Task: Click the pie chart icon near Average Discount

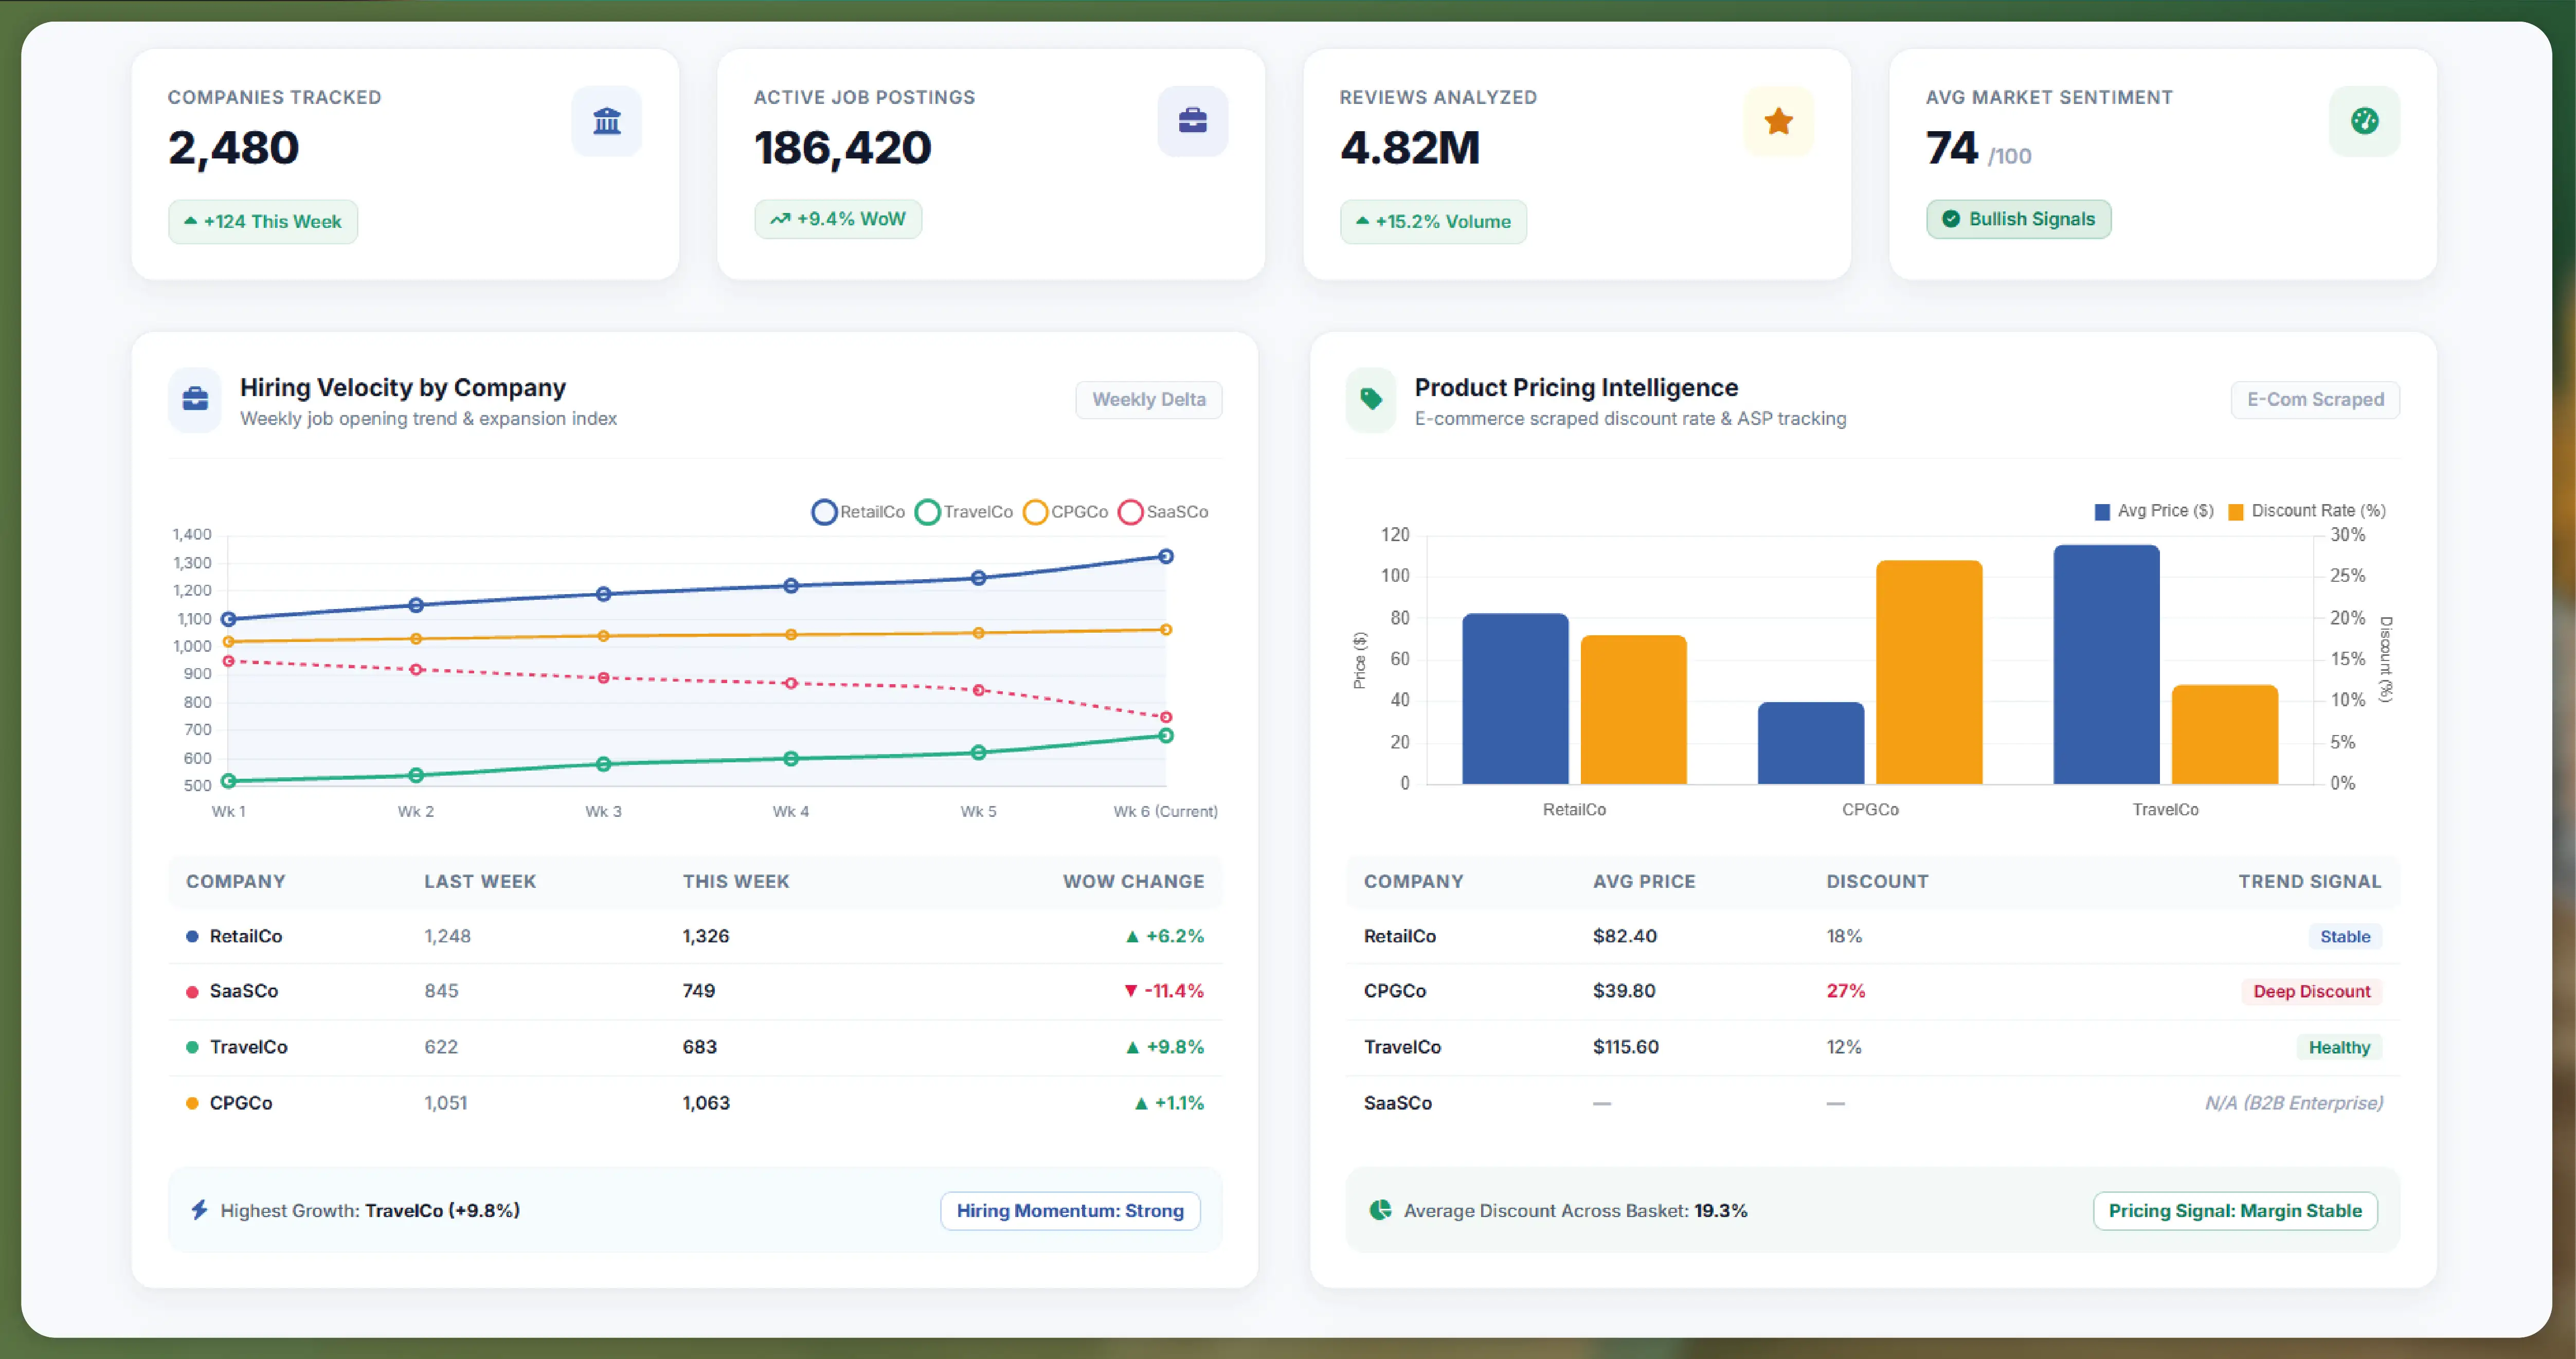Action: [1380, 1210]
